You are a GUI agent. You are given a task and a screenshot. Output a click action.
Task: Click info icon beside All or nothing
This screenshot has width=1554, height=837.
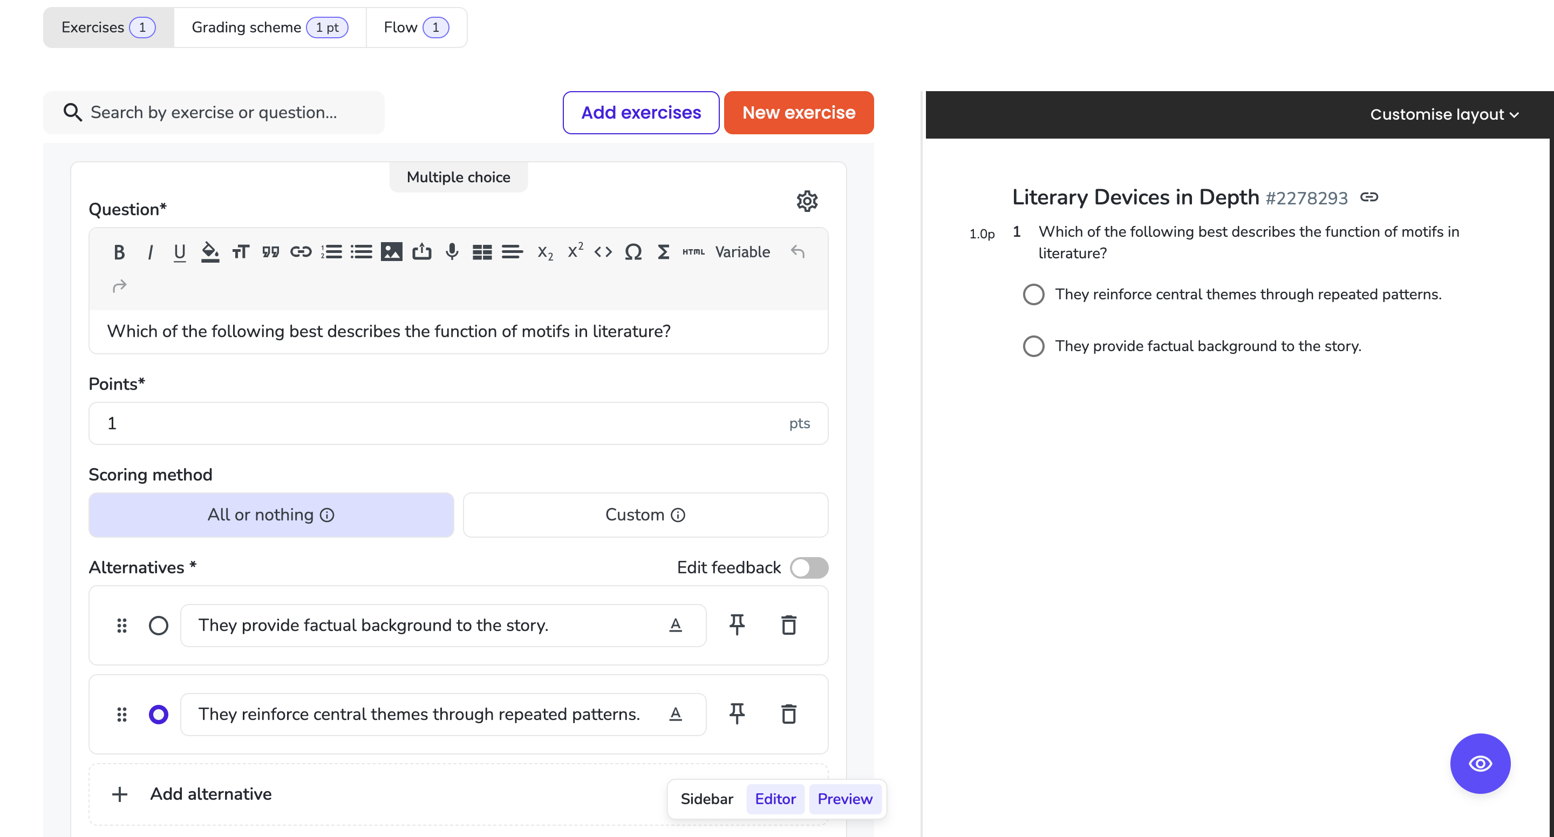point(327,515)
